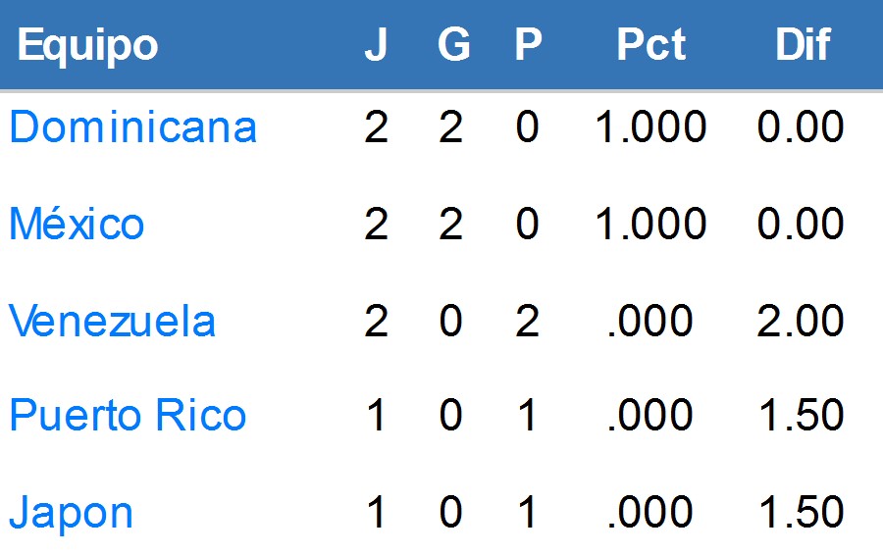Open the México team link
Screen dimensions: 883x554
pos(77,224)
